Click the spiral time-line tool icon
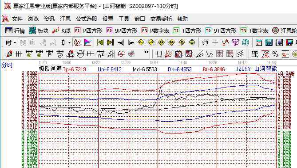The height and width of the screenshot is (168, 297). coord(60,54)
